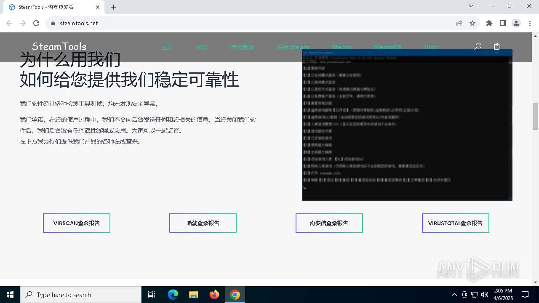Click the page vertical scrollbar thumb
539x303 pixels.
(x=536, y=116)
